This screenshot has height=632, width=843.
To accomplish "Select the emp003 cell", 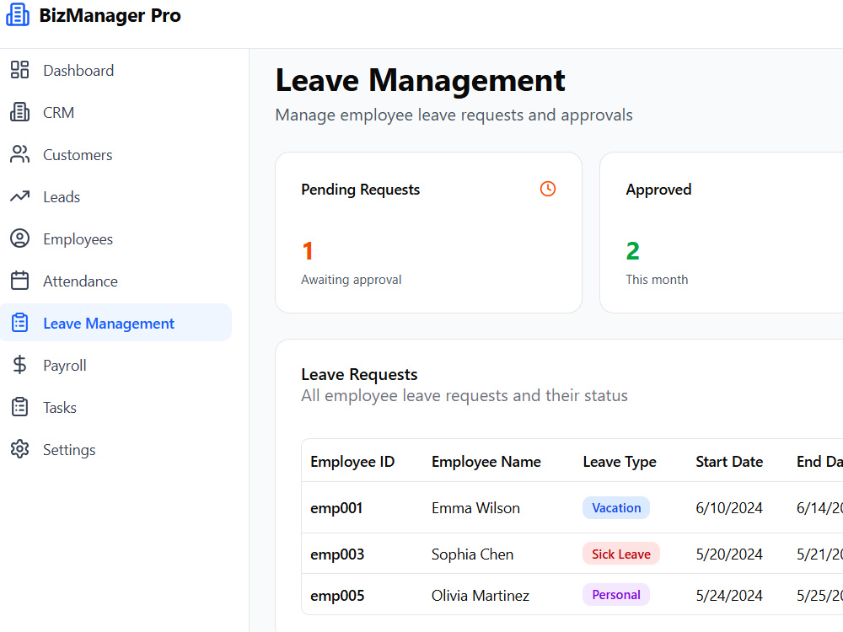I will [x=337, y=554].
